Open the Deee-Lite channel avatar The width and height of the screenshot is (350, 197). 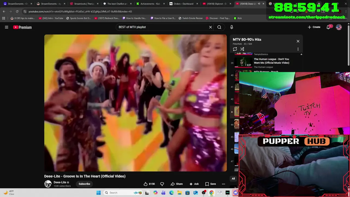pos(48,184)
